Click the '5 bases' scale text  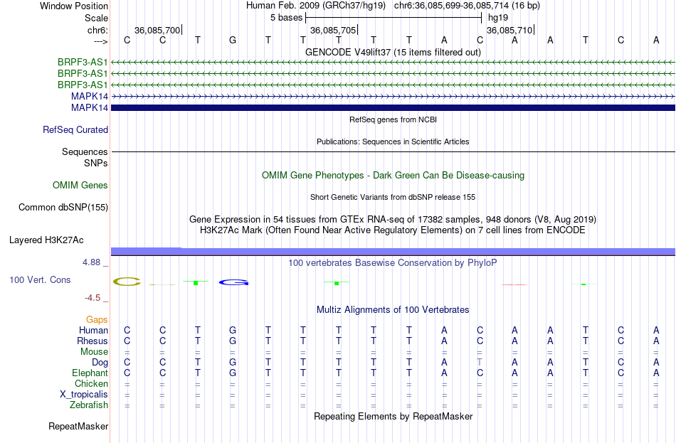point(287,18)
